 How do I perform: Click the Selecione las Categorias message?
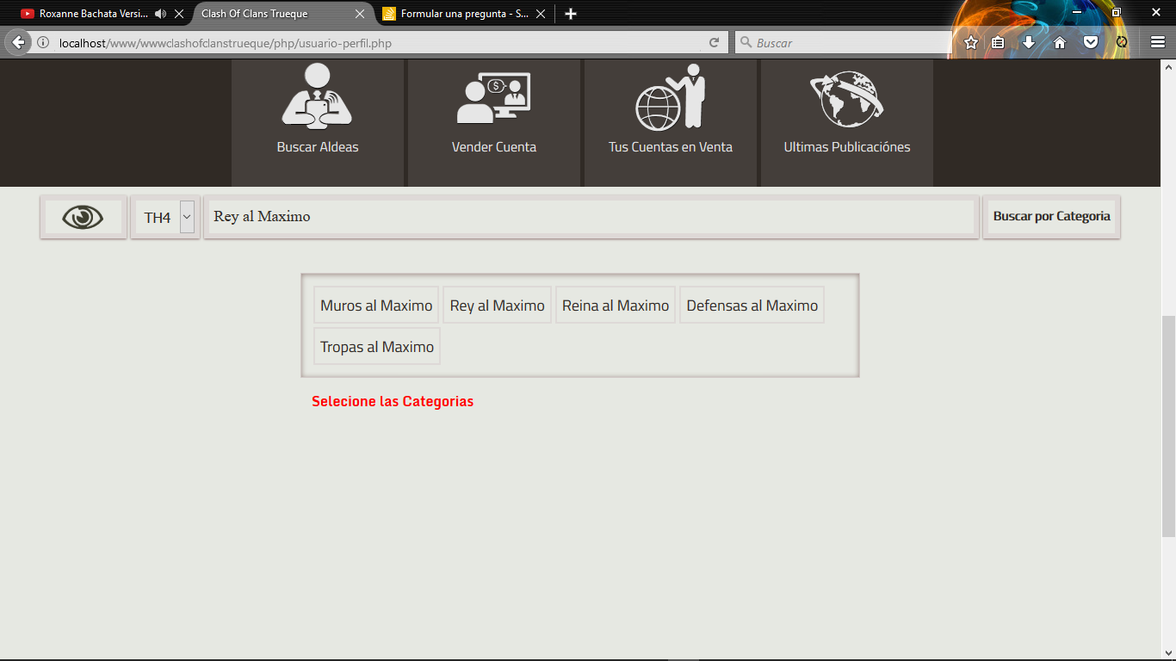click(x=393, y=402)
